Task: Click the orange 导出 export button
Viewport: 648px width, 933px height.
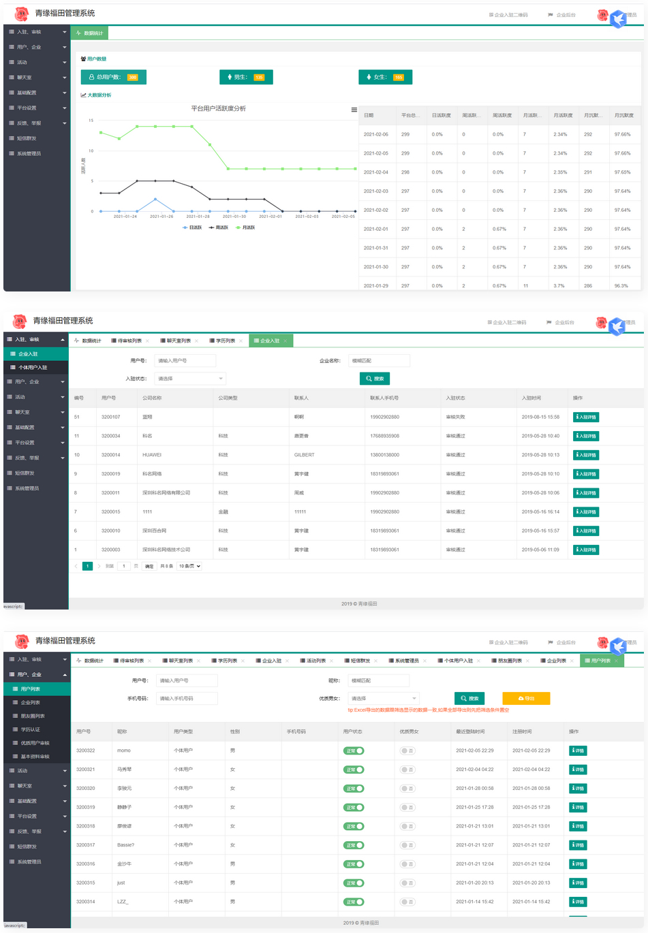Action: [x=526, y=698]
